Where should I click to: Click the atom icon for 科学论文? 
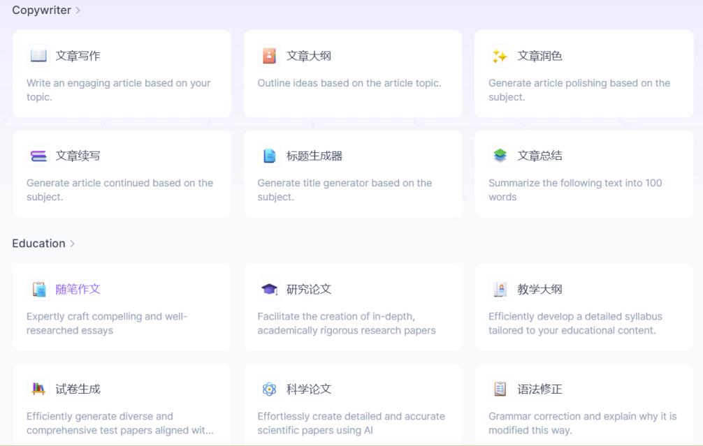(x=269, y=389)
